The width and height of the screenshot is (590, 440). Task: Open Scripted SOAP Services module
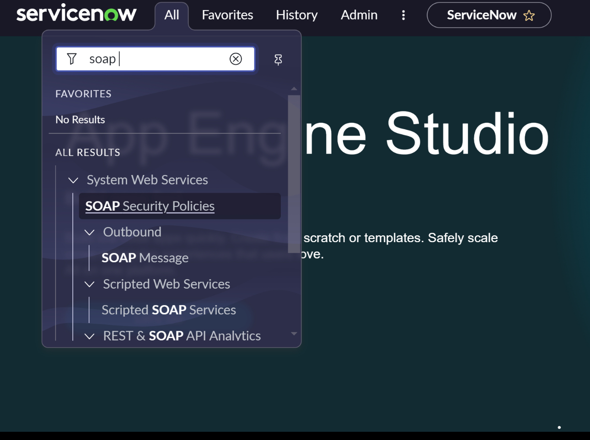[169, 310]
